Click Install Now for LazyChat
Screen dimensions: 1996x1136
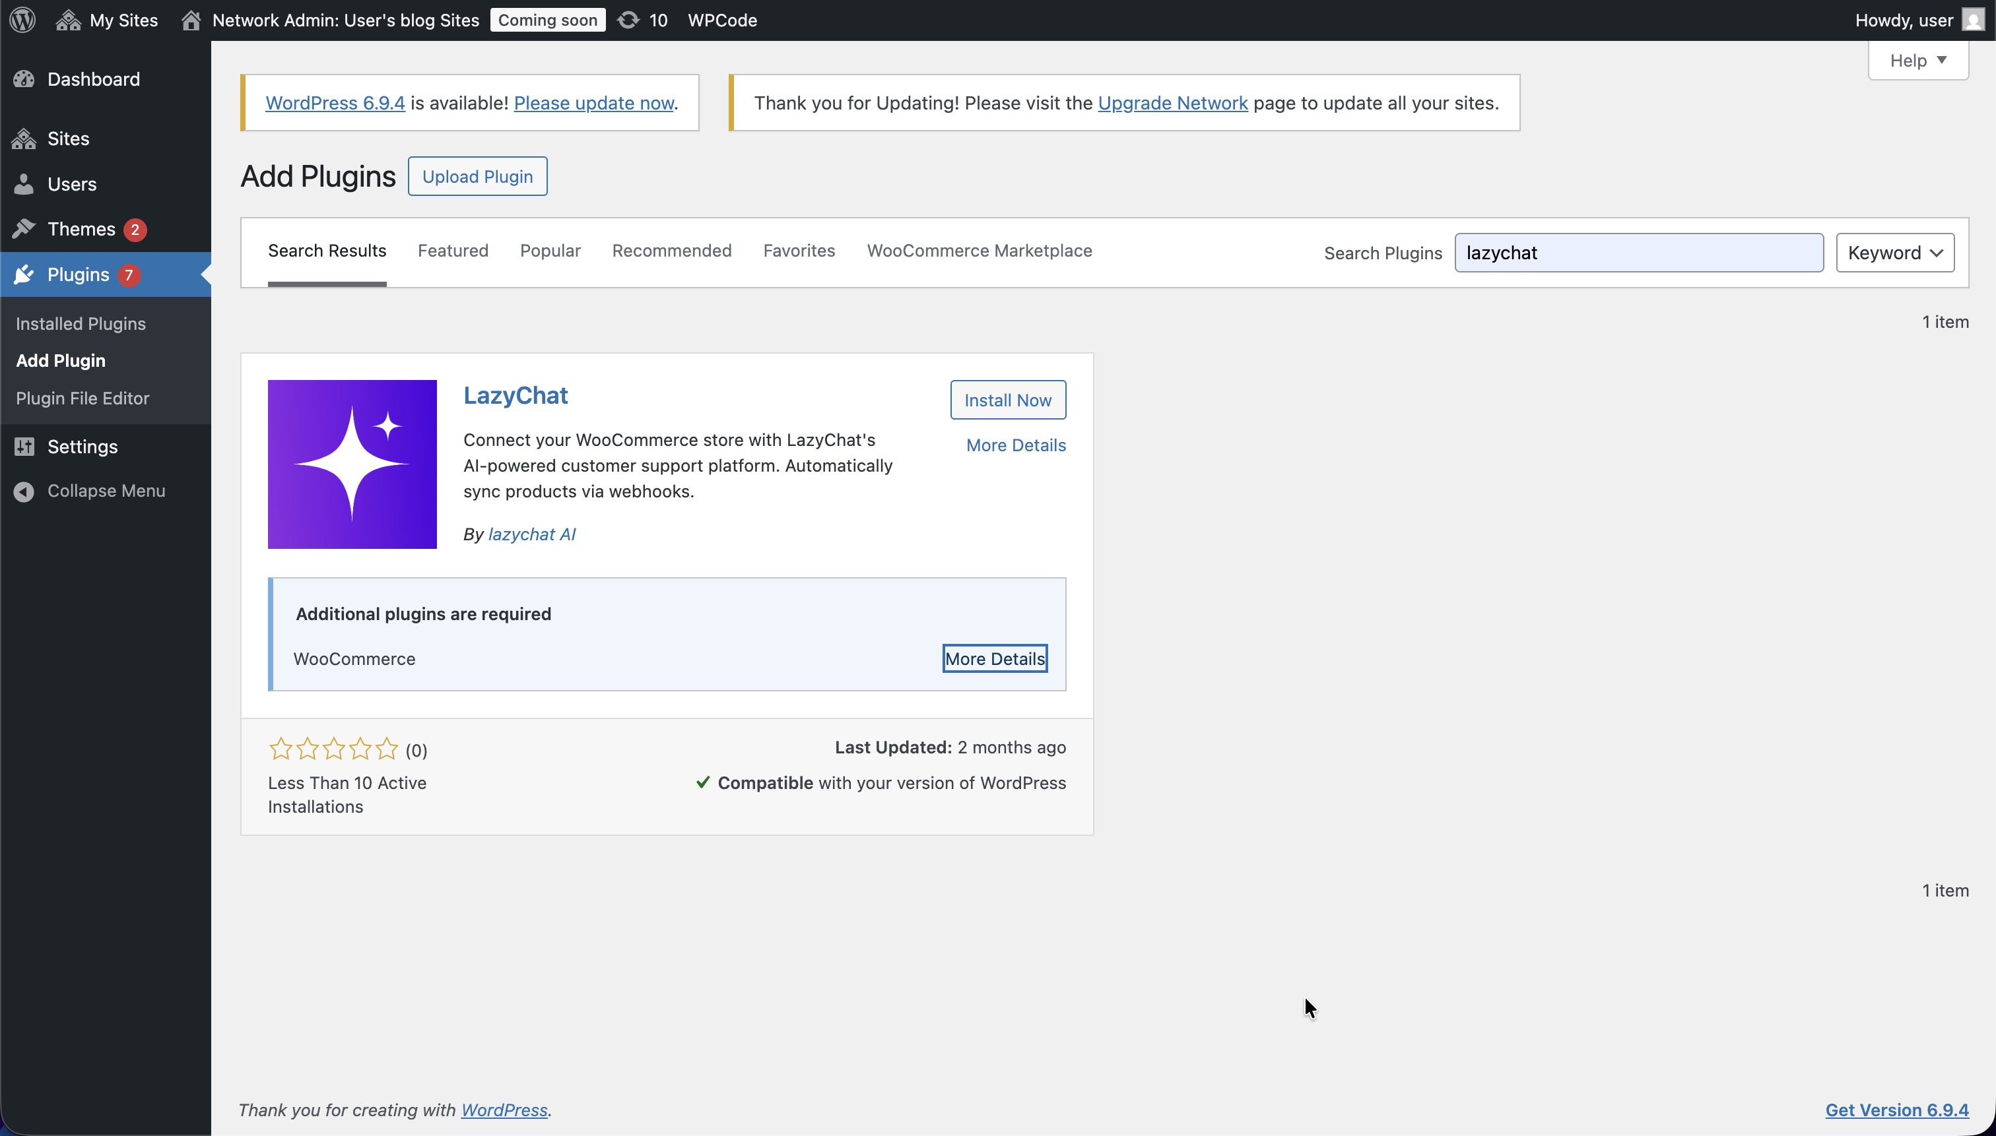[1007, 400]
